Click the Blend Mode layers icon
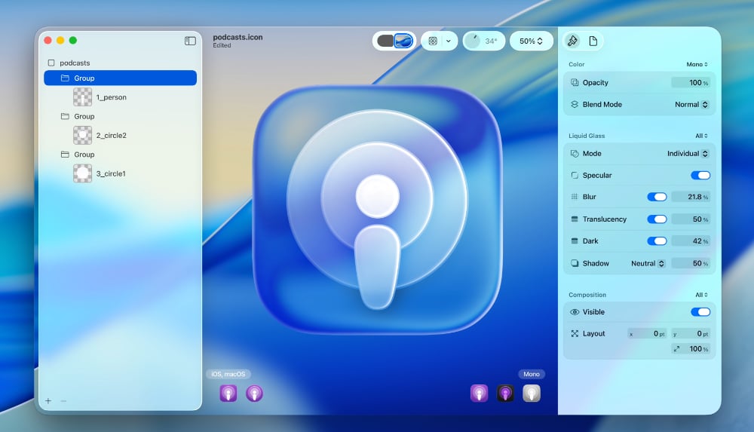The width and height of the screenshot is (754, 432). [574, 104]
